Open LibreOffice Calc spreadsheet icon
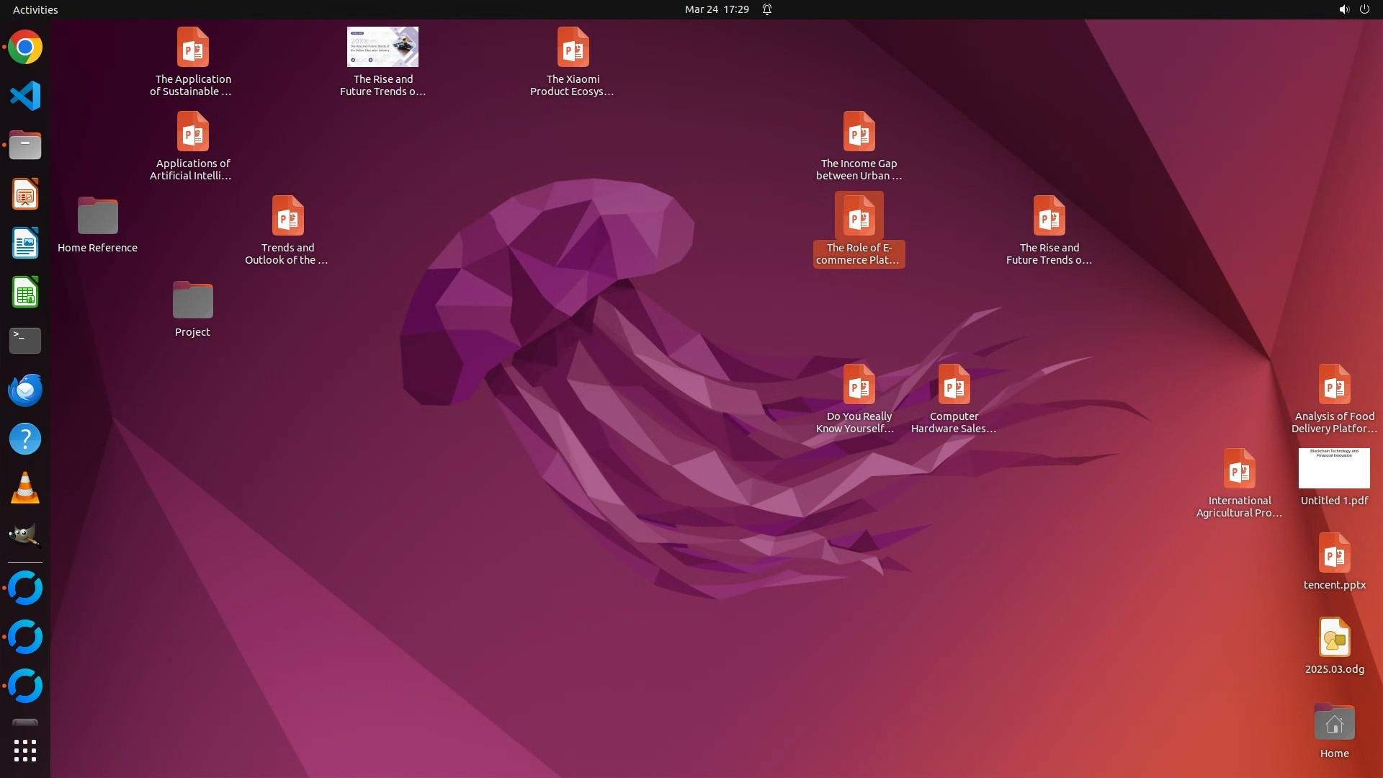Image resolution: width=1383 pixels, height=778 pixels. [x=25, y=292]
